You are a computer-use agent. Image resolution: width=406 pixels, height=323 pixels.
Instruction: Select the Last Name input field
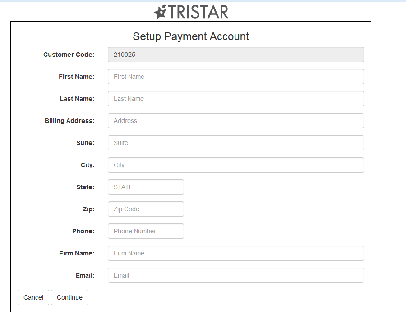click(x=236, y=99)
